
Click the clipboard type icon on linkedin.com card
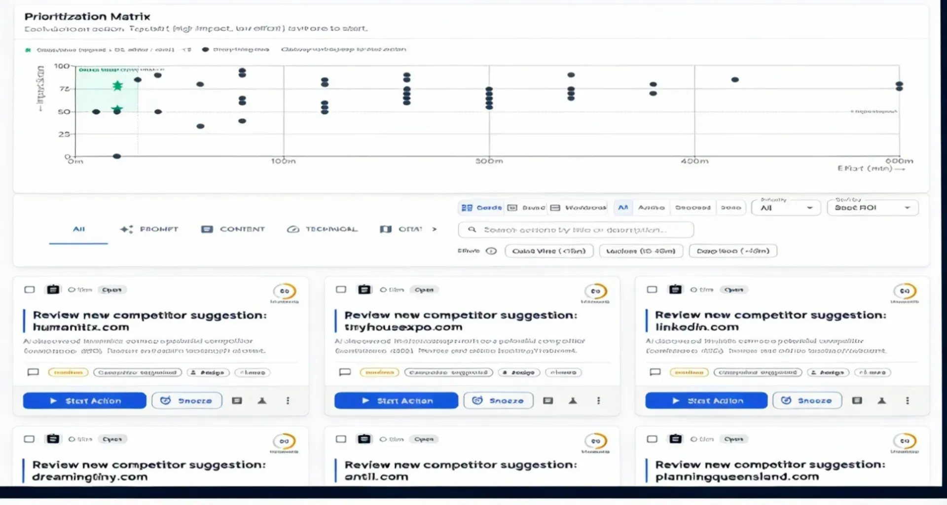(x=675, y=289)
